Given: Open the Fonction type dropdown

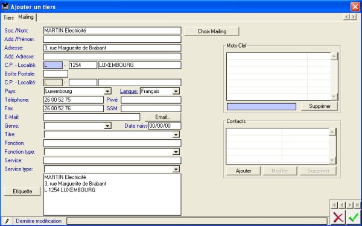Looking at the screenshot, I should (176, 152).
